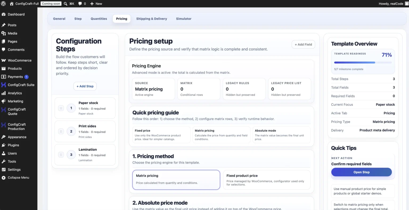Click the ConfigCraft Suite logo icon
Screen dimensions: 409x210
tap(3, 85)
